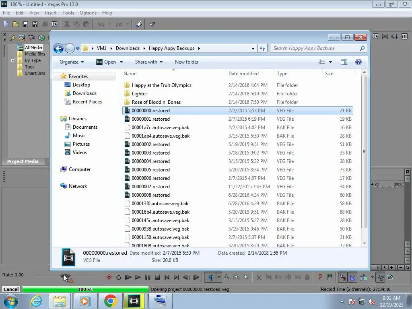Go to project end in the transport
The image size is (412, 309).
point(177,277)
